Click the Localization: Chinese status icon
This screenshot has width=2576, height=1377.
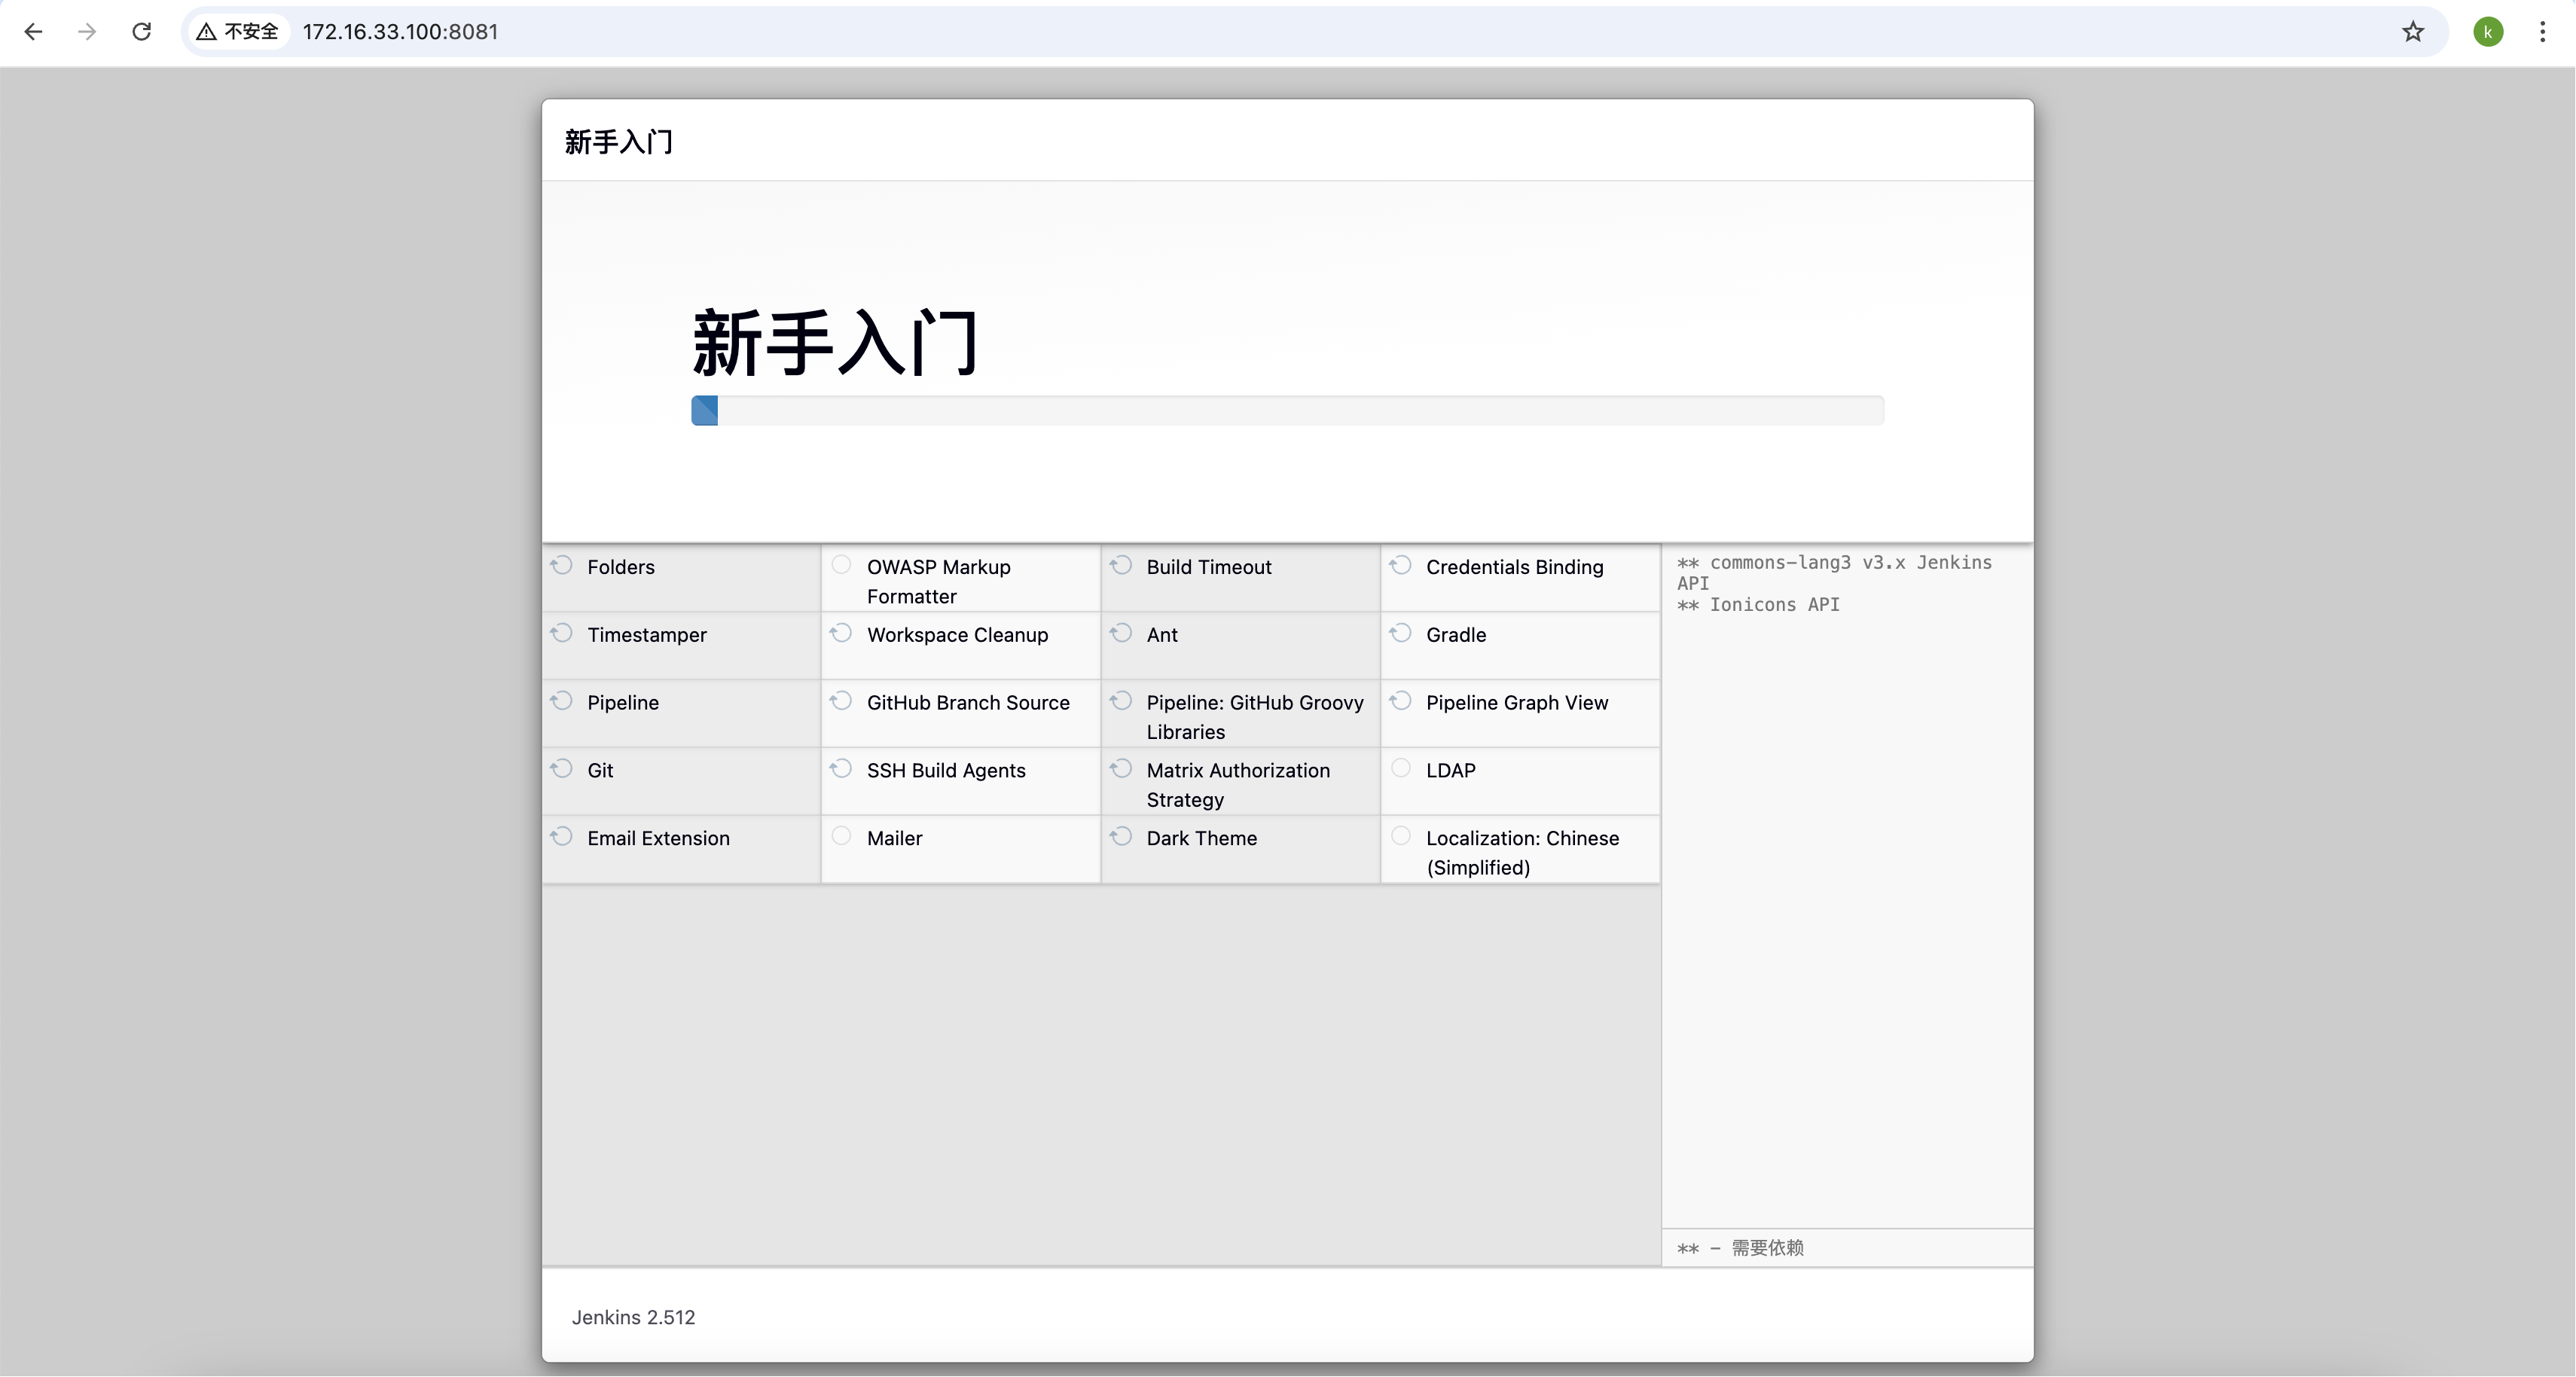tap(1401, 836)
